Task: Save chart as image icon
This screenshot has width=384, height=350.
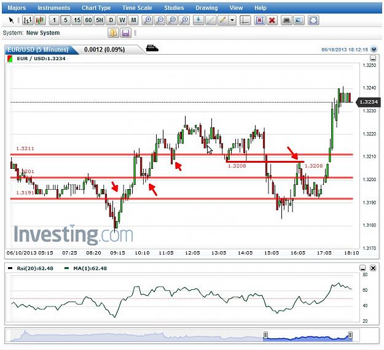Action: coord(299,20)
